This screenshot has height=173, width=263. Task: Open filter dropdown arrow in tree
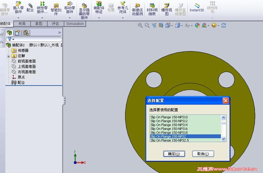(x=13, y=40)
